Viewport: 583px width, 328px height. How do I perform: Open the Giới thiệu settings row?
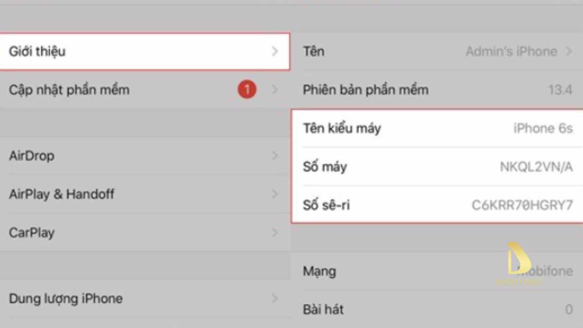[x=145, y=51]
